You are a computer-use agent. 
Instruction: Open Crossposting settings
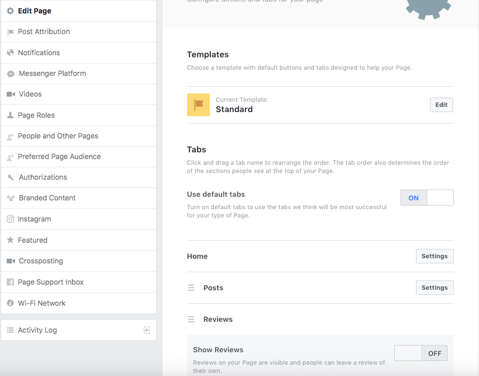coord(79,261)
